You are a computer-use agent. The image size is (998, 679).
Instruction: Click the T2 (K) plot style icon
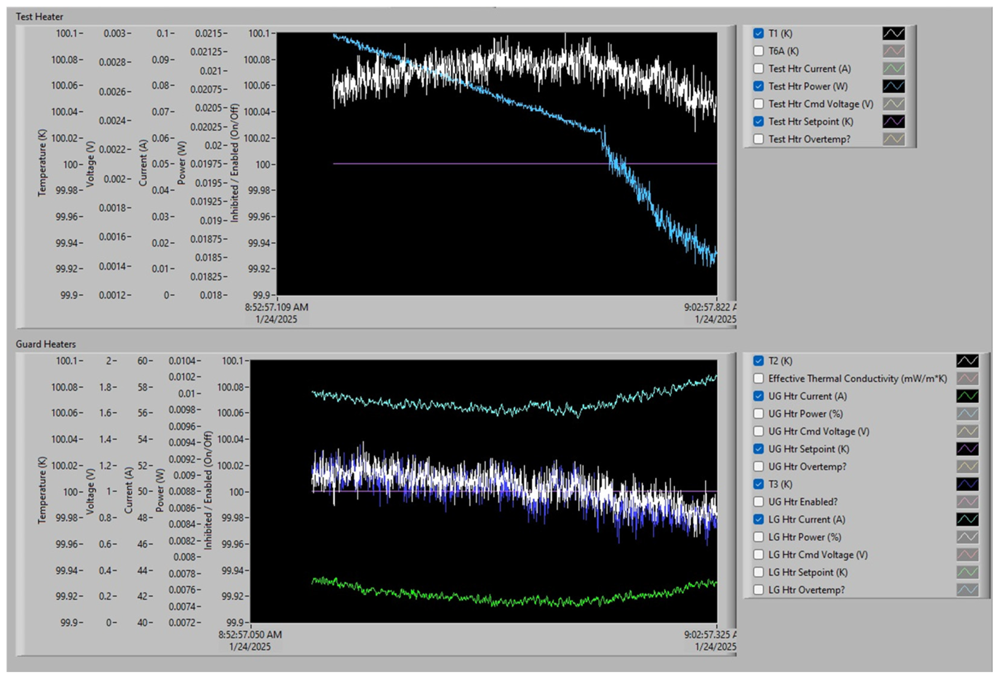967,361
